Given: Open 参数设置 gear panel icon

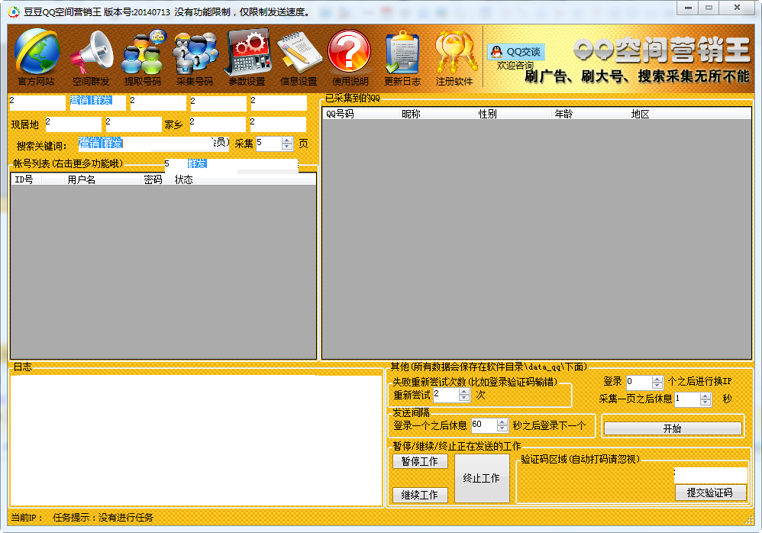Looking at the screenshot, I should click(247, 58).
